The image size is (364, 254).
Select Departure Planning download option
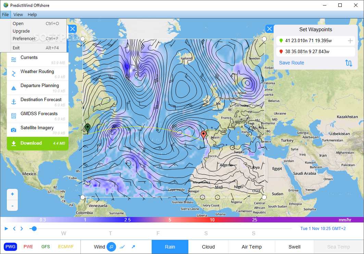38,88
